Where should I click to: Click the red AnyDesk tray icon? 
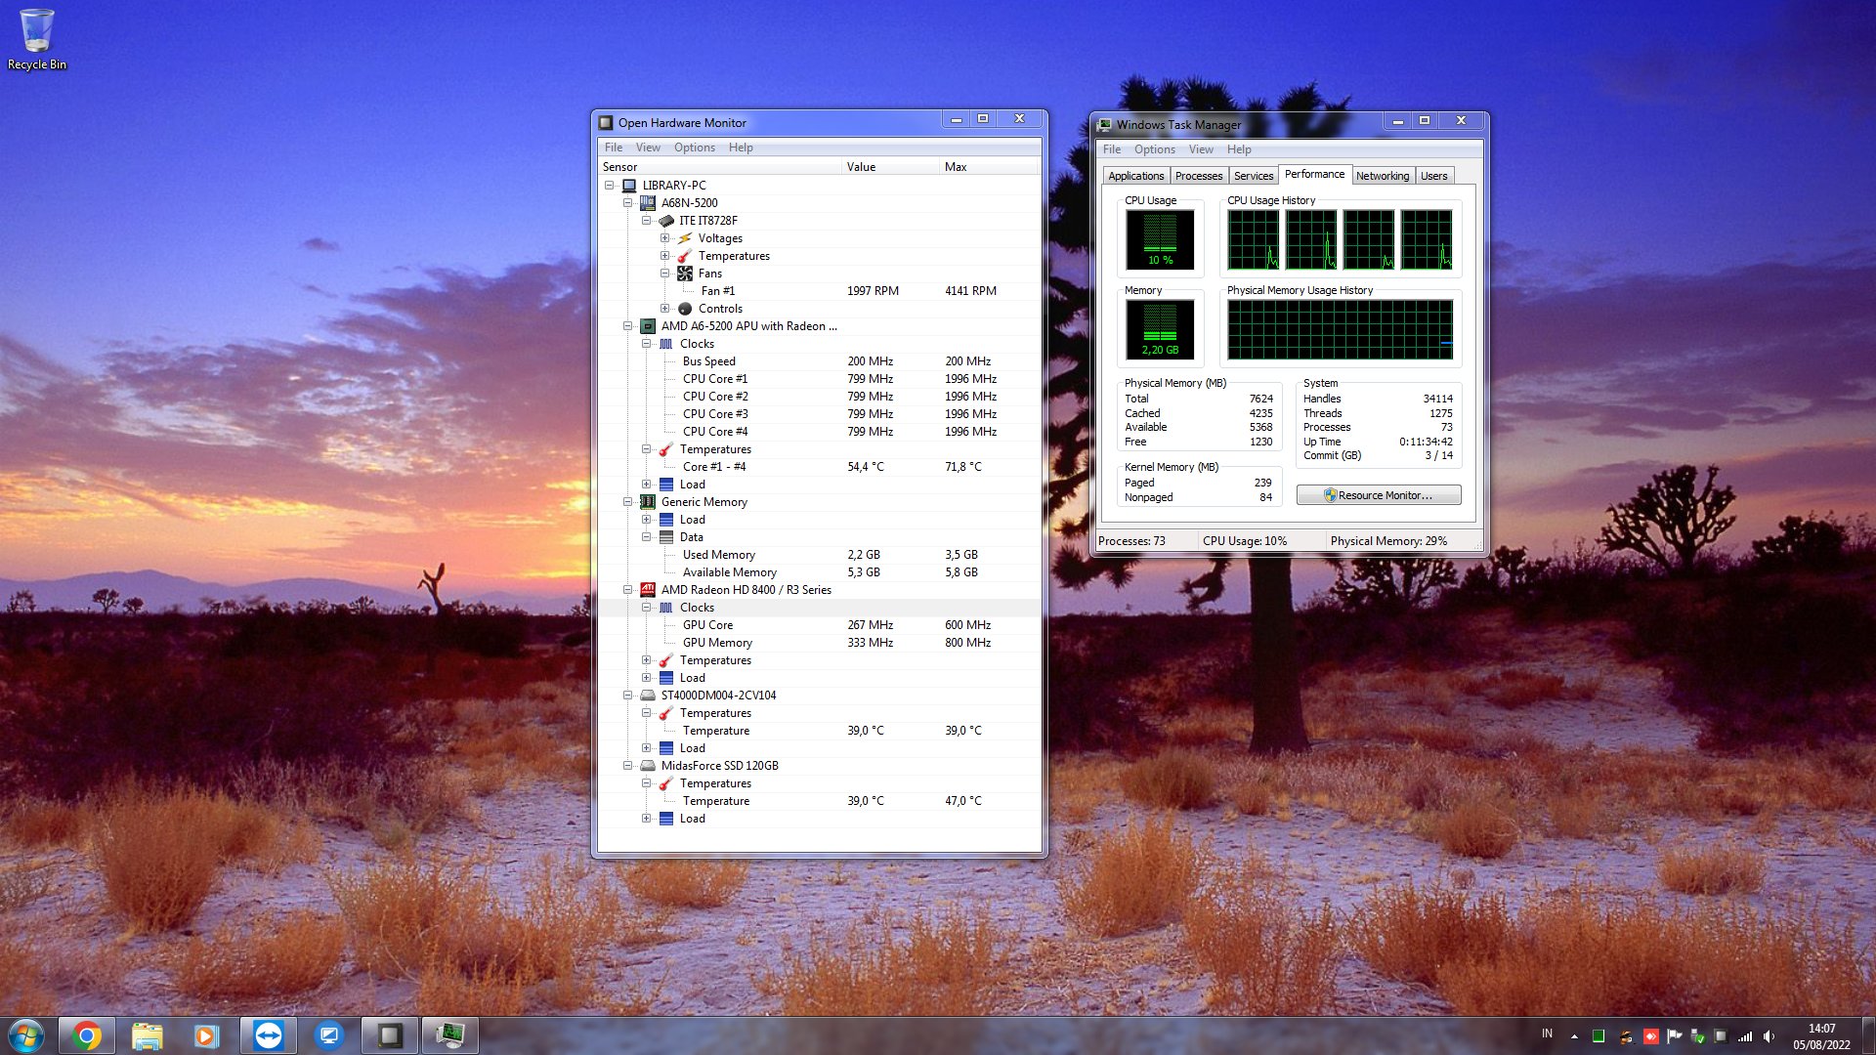pos(1651,1036)
